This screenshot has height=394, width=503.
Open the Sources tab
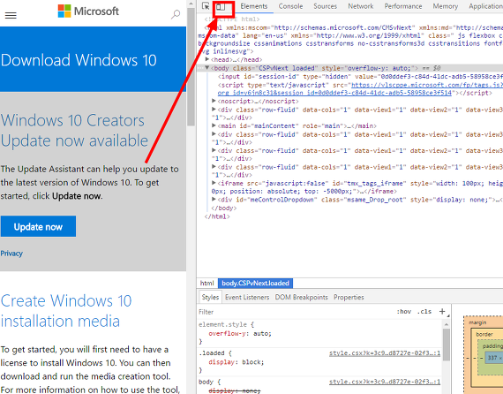[x=325, y=6]
